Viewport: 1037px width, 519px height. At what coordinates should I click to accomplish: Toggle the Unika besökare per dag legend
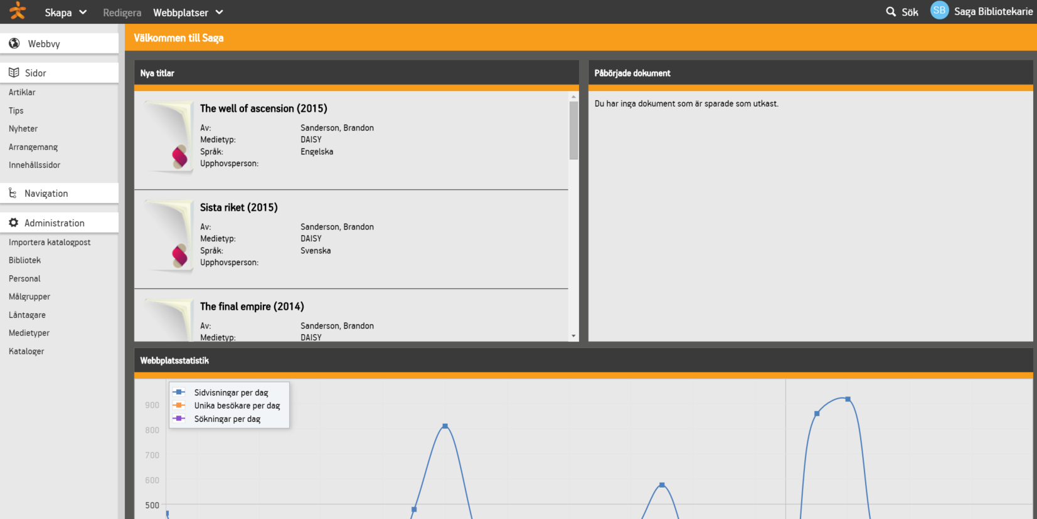pyautogui.click(x=226, y=406)
